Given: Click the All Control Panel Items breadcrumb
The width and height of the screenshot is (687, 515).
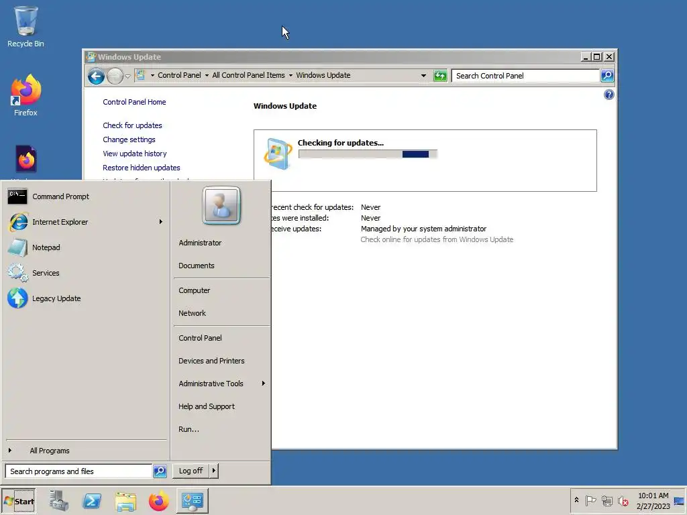Looking at the screenshot, I should (248, 75).
